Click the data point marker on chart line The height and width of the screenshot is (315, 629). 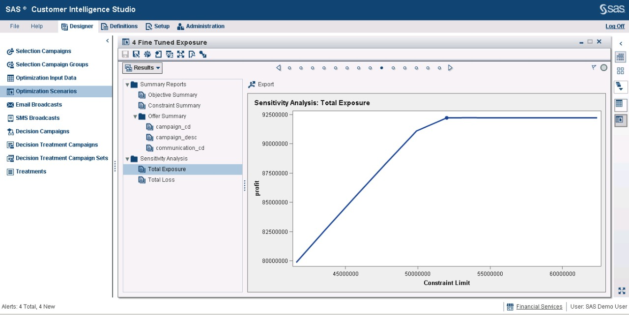(447, 118)
